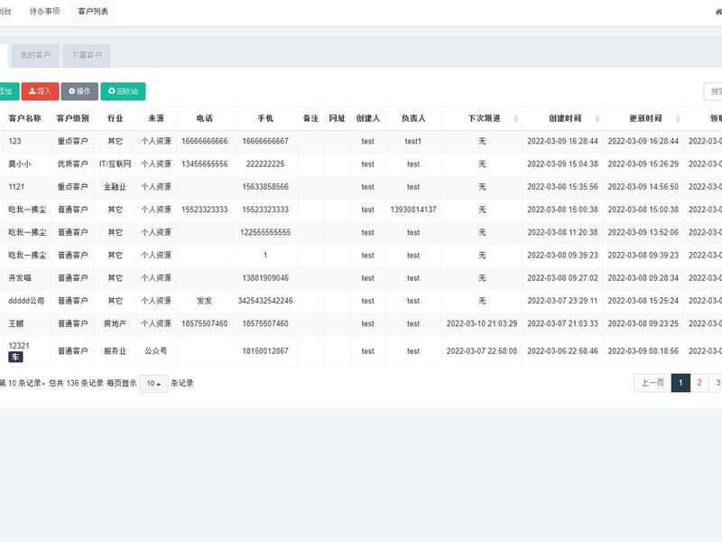Select the 待办事项 top tab

point(44,12)
